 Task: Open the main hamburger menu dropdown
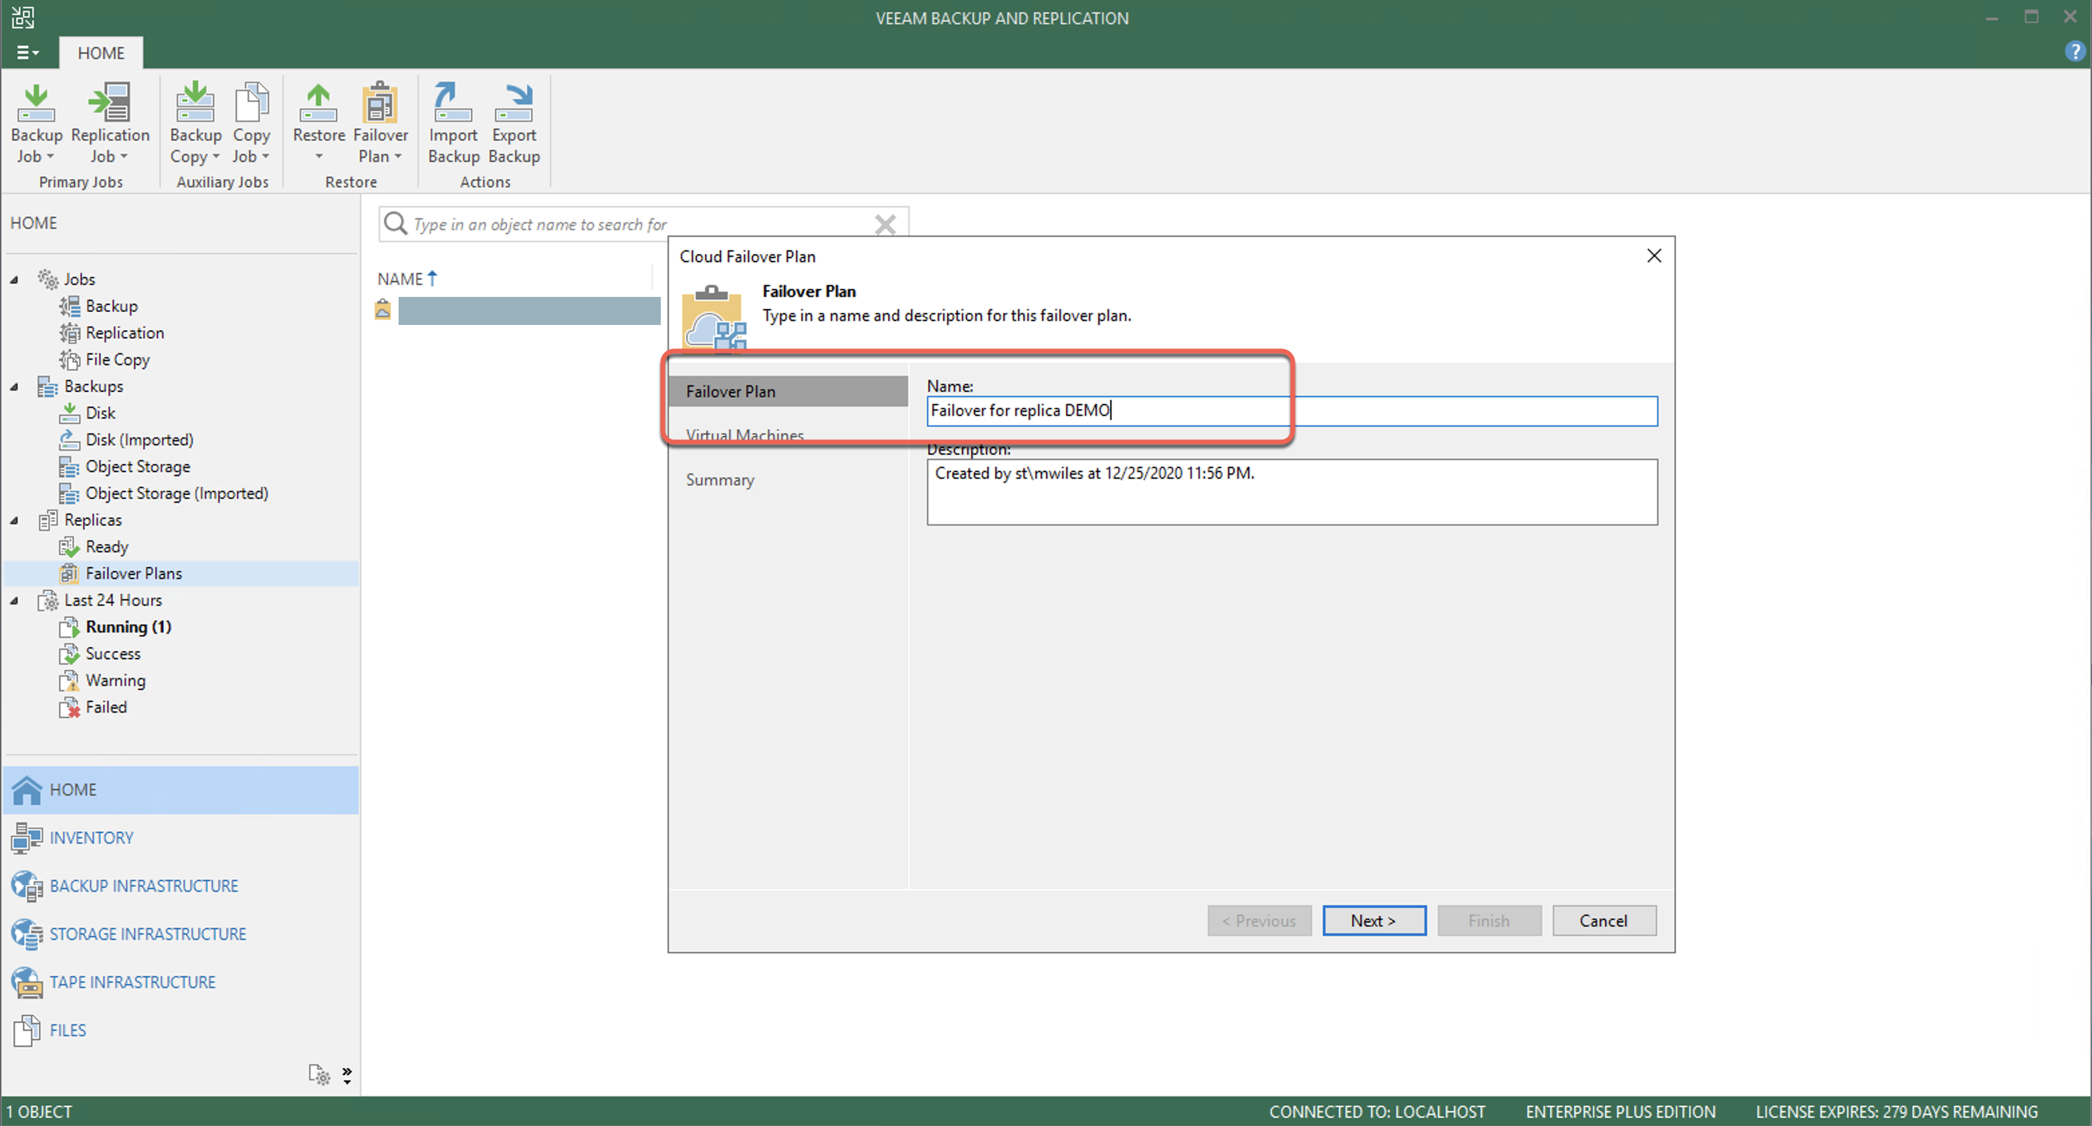(x=27, y=53)
